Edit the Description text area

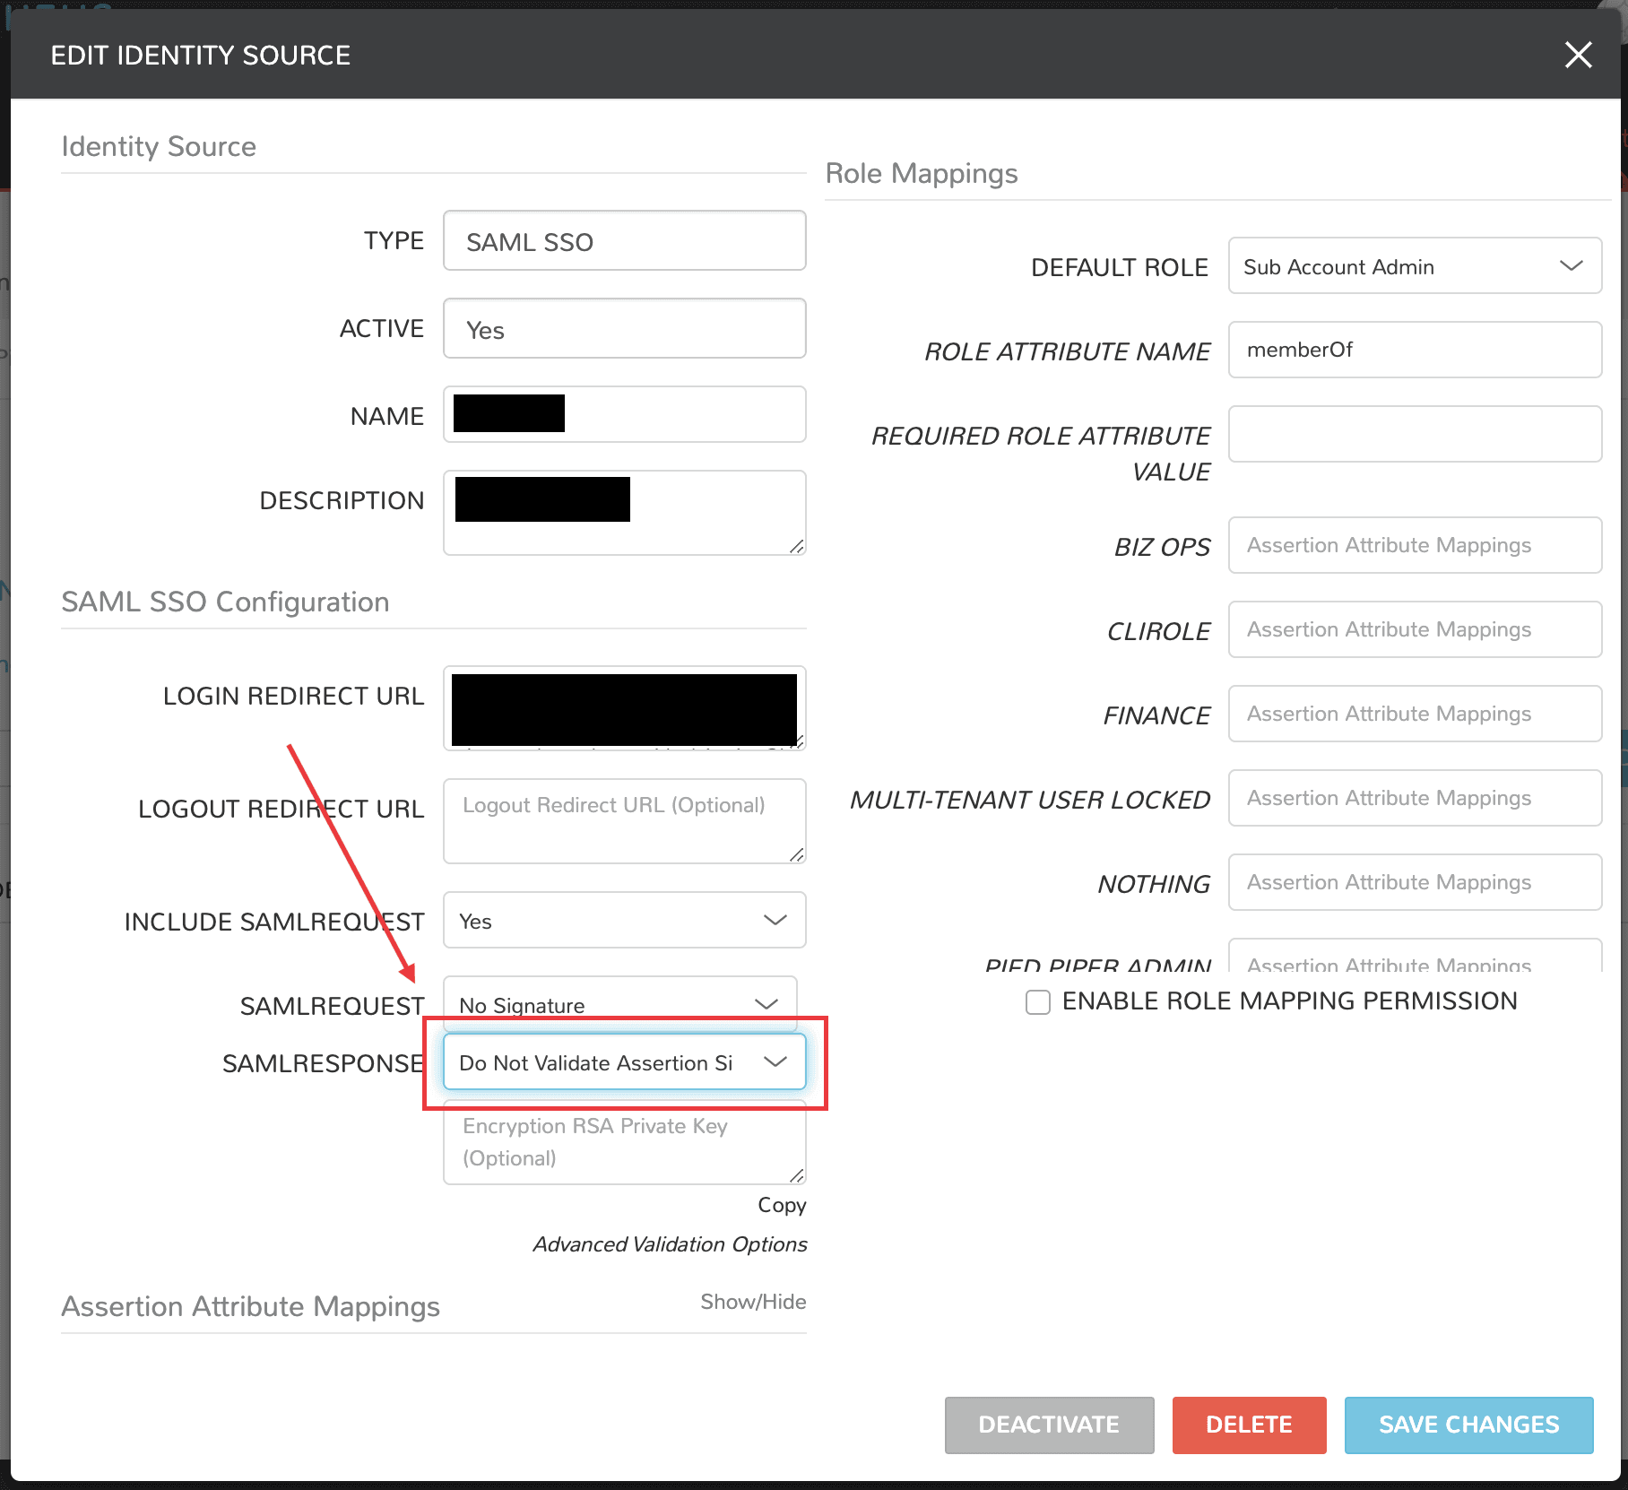pyautogui.click(x=624, y=511)
